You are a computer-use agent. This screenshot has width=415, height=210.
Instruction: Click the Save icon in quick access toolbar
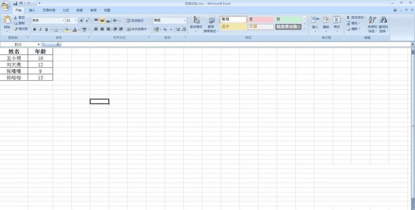pos(16,4)
